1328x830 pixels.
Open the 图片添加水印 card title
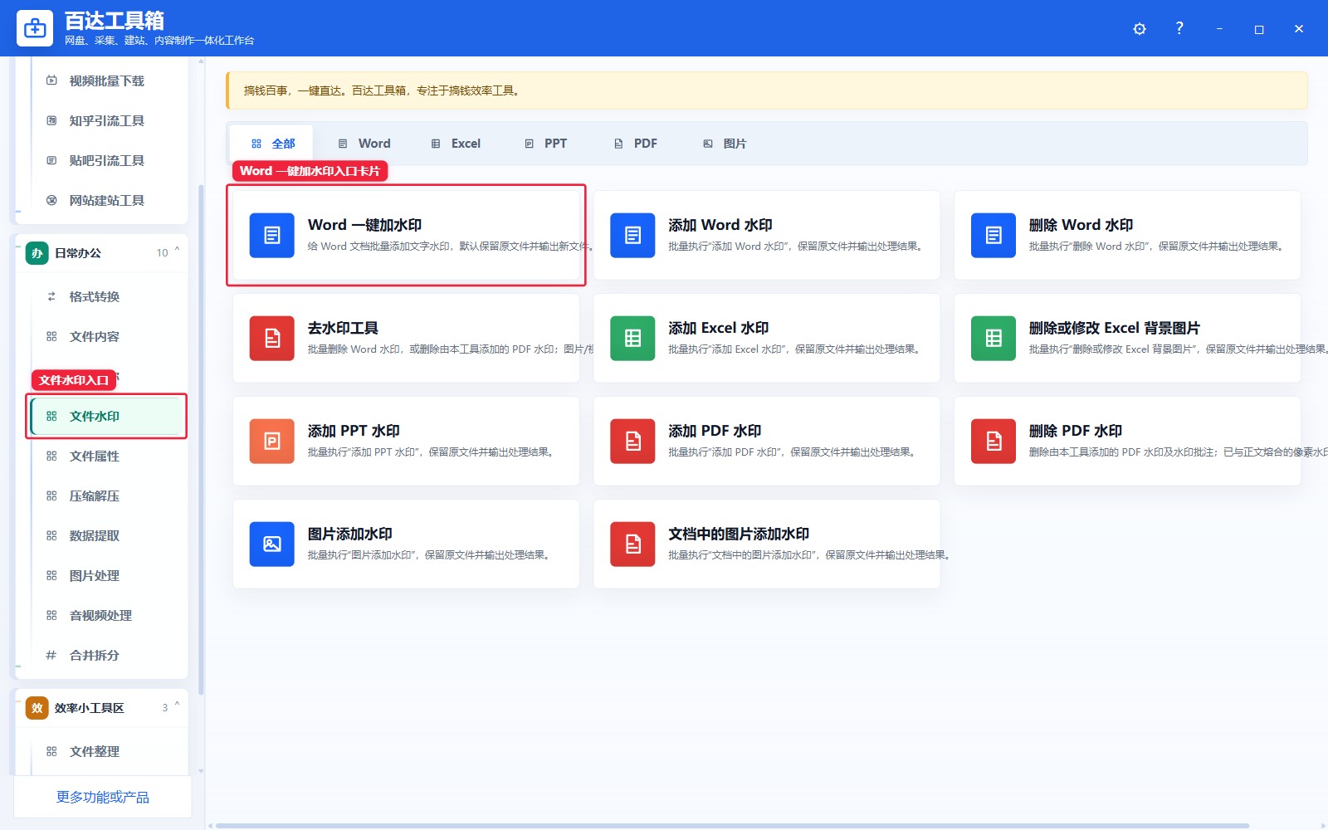350,534
